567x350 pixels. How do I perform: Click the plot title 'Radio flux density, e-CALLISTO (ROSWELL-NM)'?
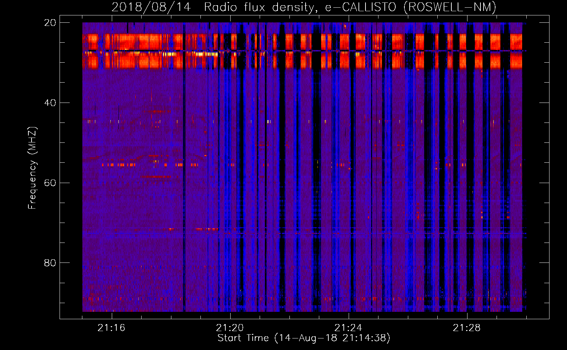[x=350, y=7]
